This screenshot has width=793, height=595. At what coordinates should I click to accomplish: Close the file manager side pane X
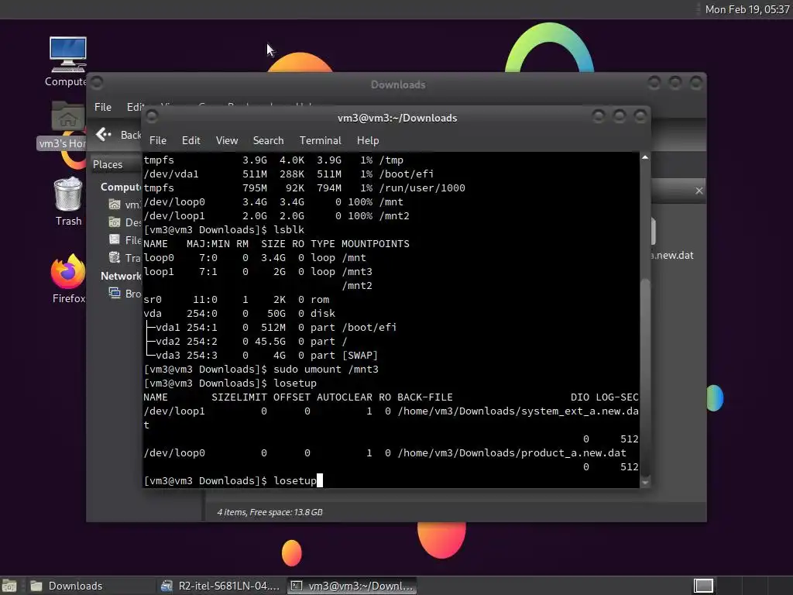pyautogui.click(x=699, y=191)
